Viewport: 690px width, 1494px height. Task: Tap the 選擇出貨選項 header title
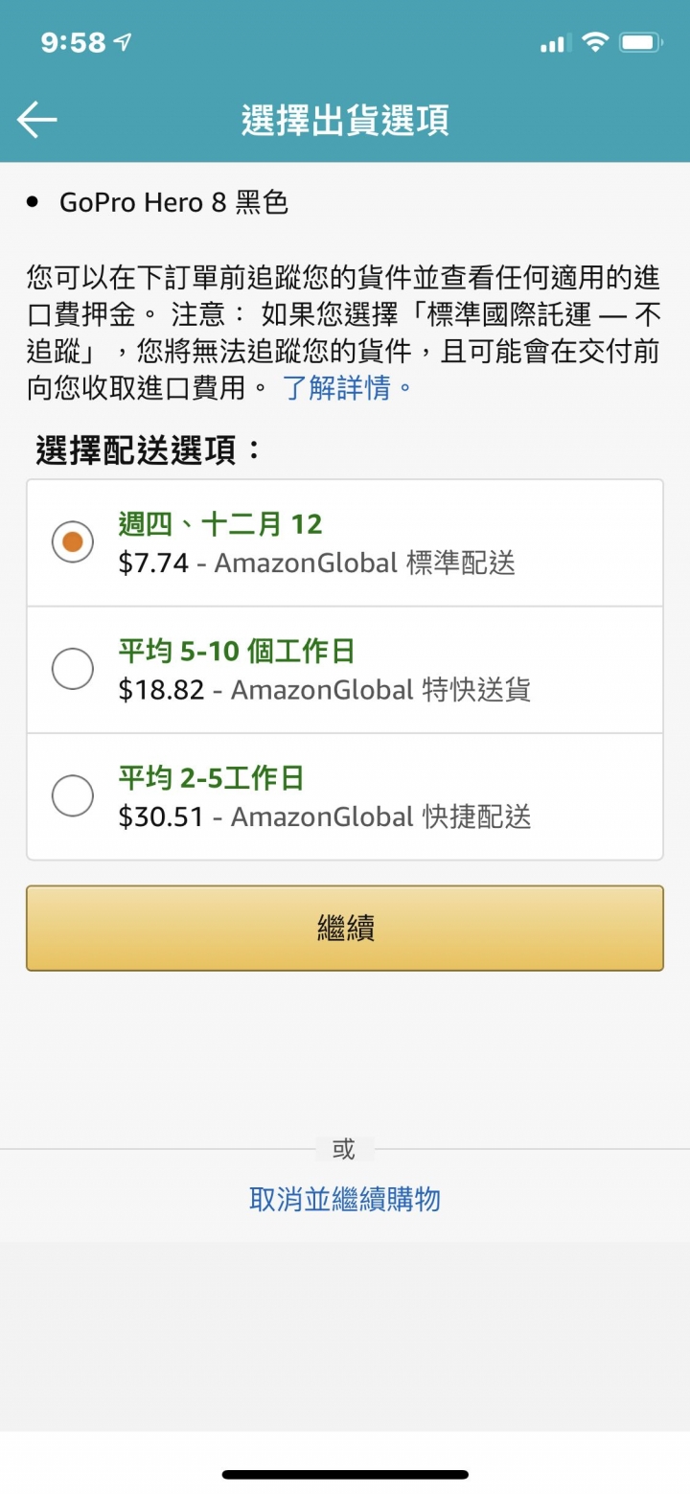pos(345,121)
